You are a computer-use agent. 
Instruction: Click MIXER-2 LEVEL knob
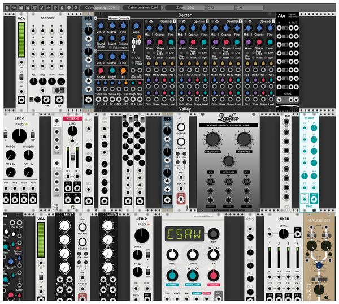coord(72,131)
